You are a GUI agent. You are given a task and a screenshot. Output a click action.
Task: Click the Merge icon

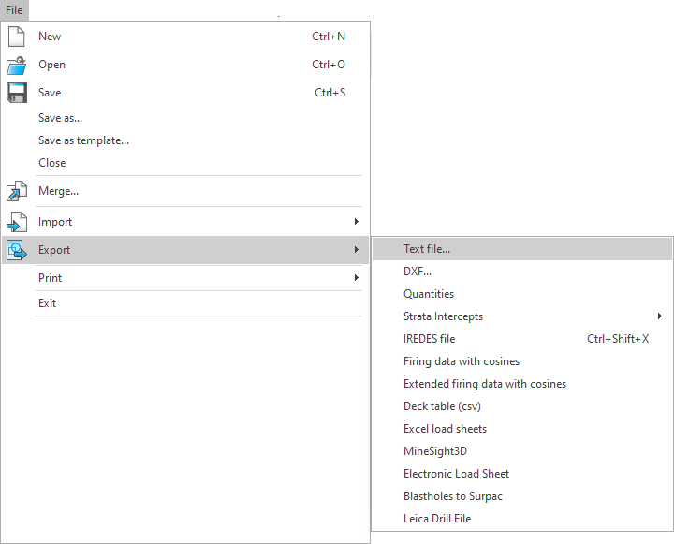click(16, 191)
